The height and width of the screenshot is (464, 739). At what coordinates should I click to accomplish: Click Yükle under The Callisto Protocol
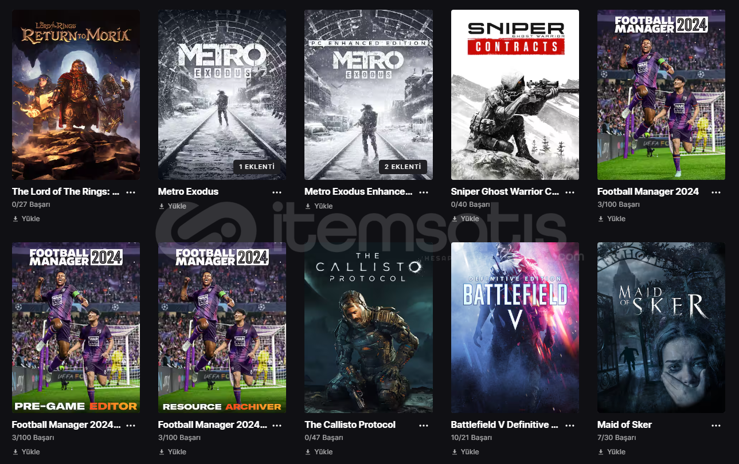pos(323,452)
